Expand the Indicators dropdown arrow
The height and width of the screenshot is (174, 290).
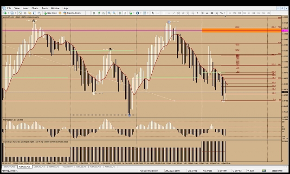point(134,13)
